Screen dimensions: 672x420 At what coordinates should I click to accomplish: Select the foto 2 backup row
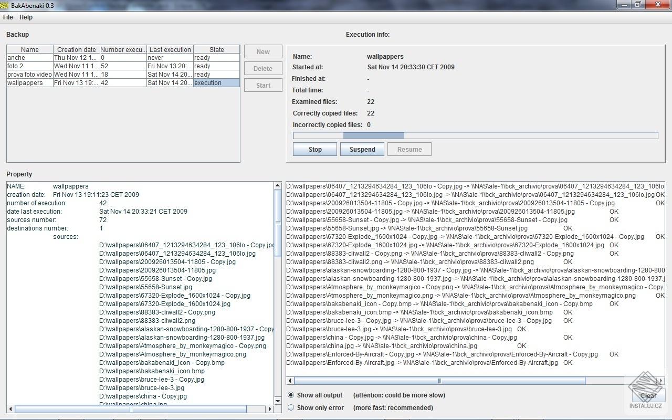coord(123,66)
